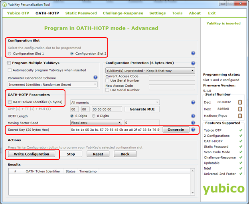Open All numeric token format dropdown

(115, 102)
